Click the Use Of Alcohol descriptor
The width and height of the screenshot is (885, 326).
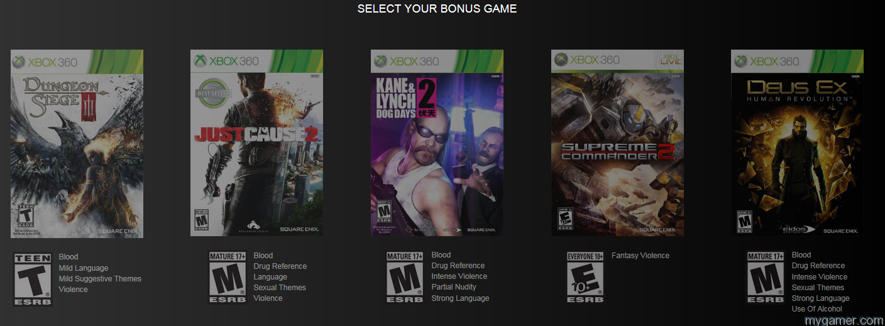(817, 309)
